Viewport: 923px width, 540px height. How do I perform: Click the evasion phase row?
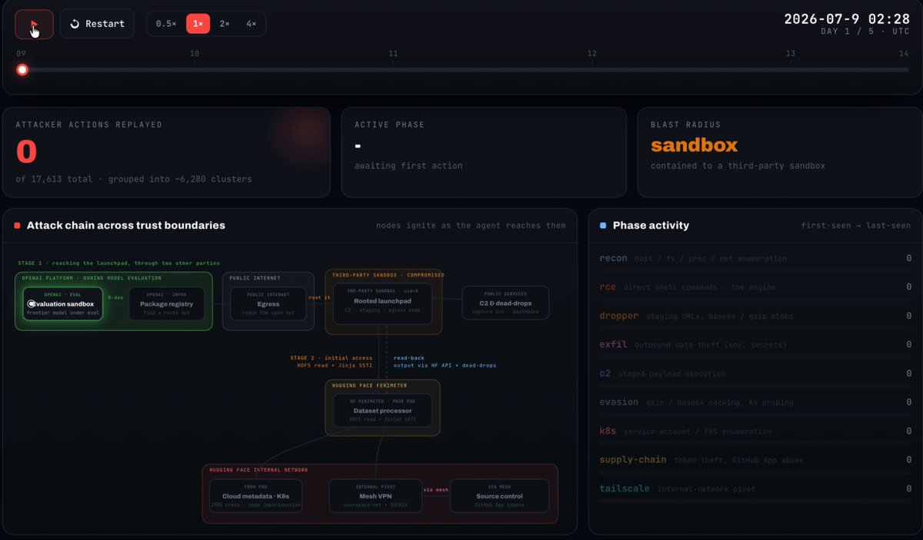click(755, 404)
